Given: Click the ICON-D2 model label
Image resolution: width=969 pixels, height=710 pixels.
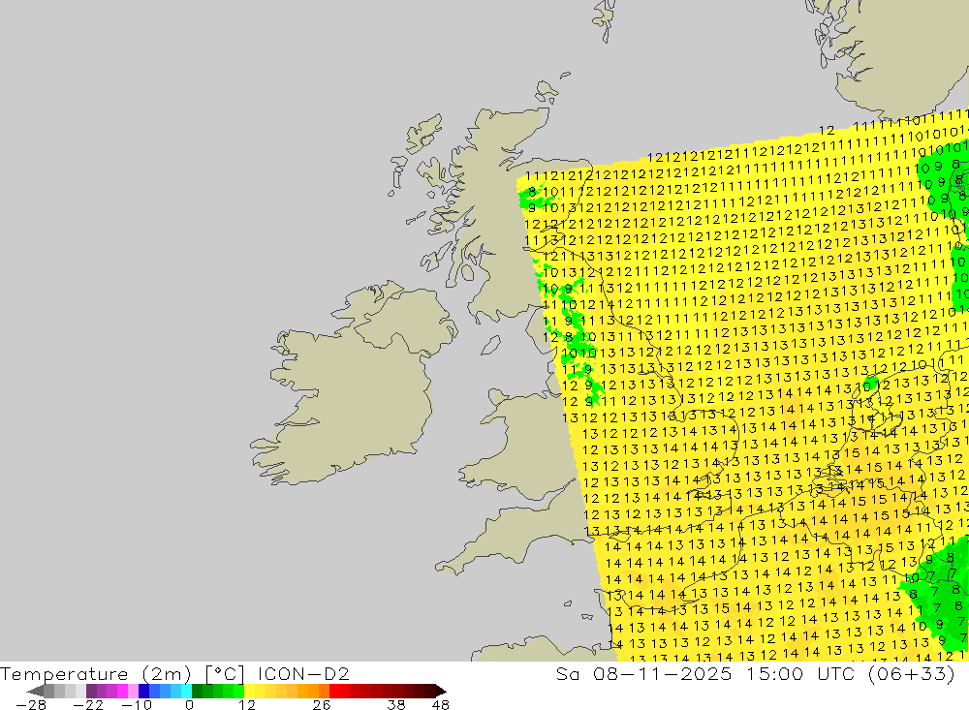Looking at the screenshot, I should 303,673.
